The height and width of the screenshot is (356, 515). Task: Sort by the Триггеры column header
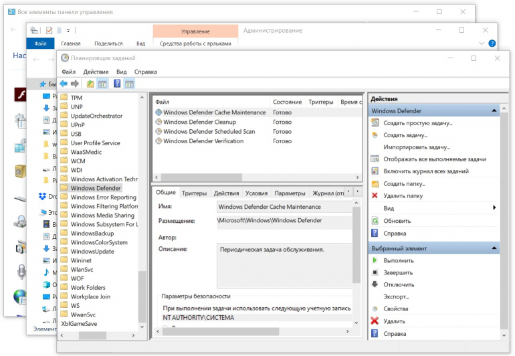click(x=321, y=102)
